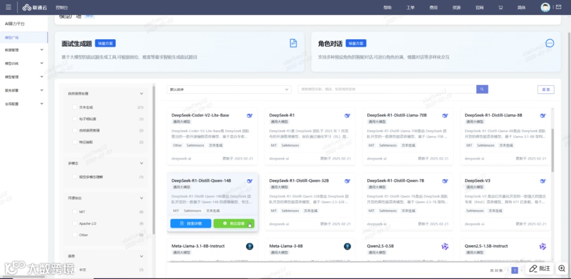Check the 特征抽取 filter checkbox
This screenshot has height=279, width=571.
tap(75, 142)
